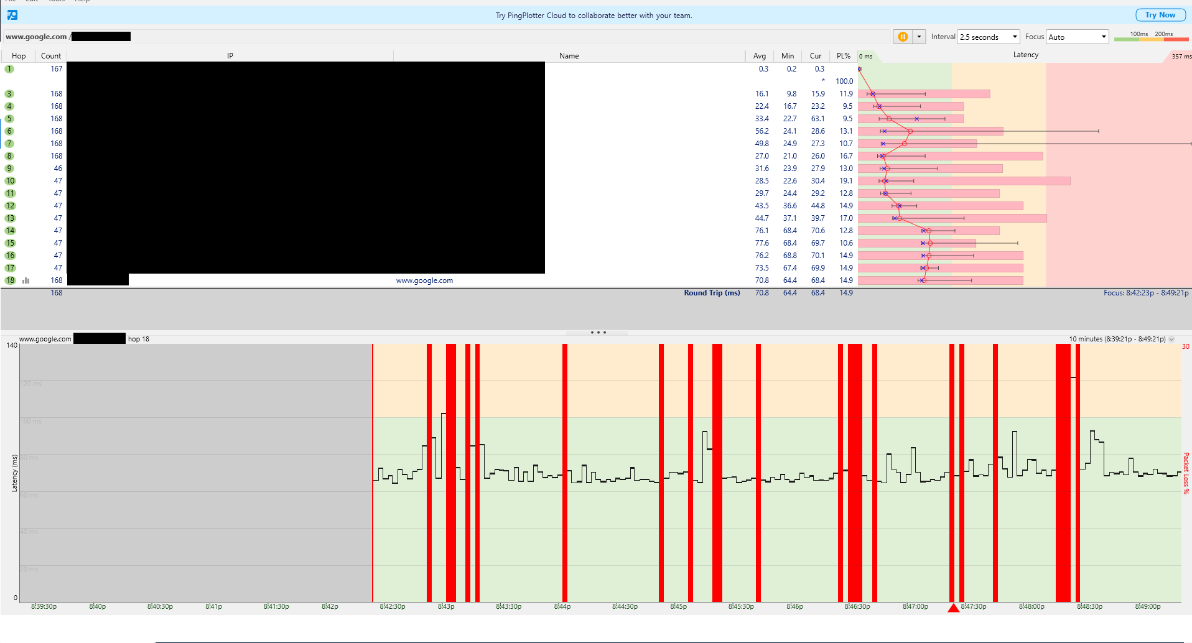This screenshot has height=643, width=1192.
Task: Click the Focus time range link bottom right
Action: [x=1148, y=292]
